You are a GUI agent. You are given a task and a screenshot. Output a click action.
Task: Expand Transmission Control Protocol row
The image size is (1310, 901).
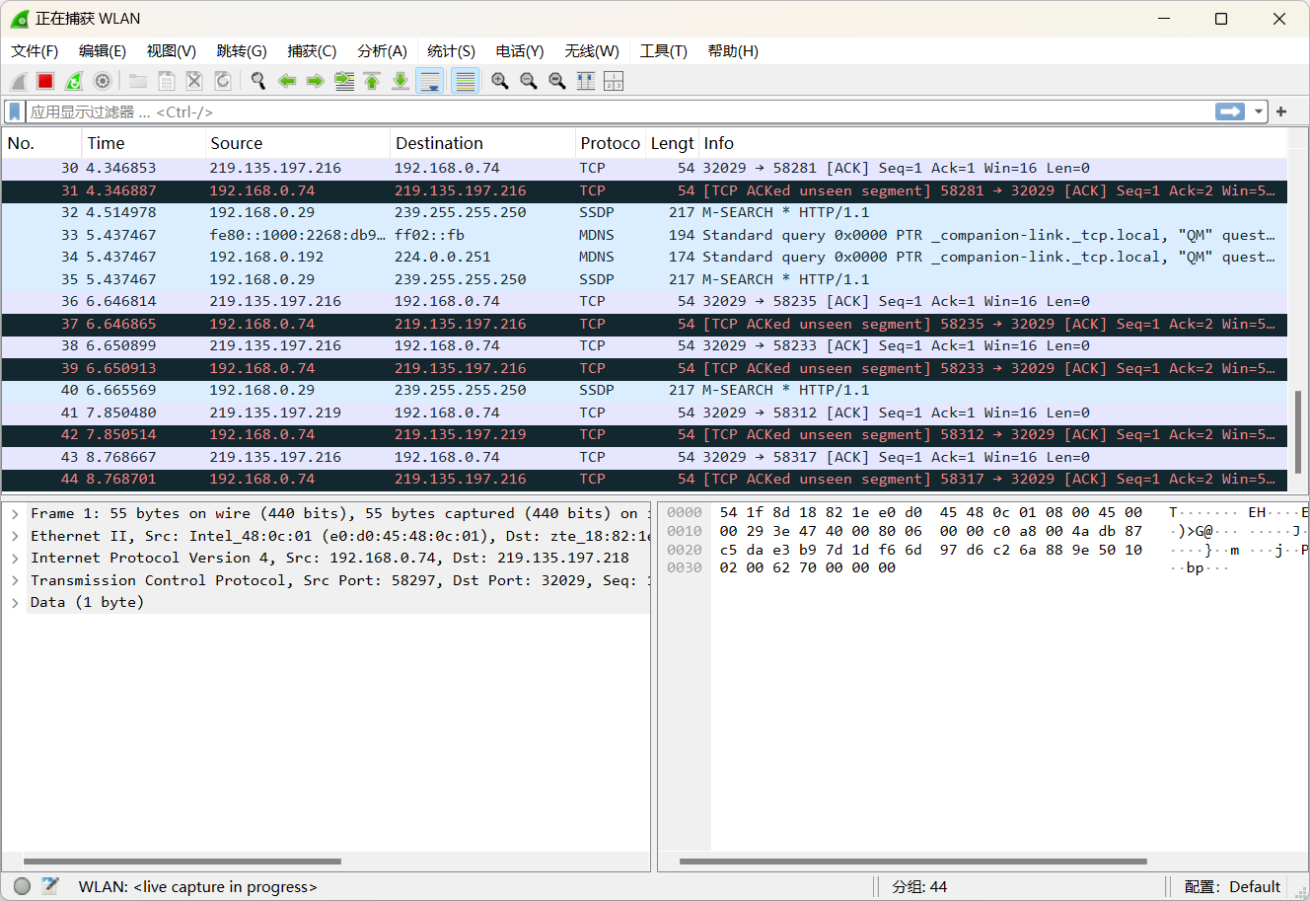tap(15, 581)
